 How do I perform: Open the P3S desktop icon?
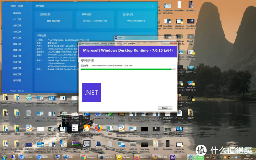pyautogui.click(x=86, y=144)
